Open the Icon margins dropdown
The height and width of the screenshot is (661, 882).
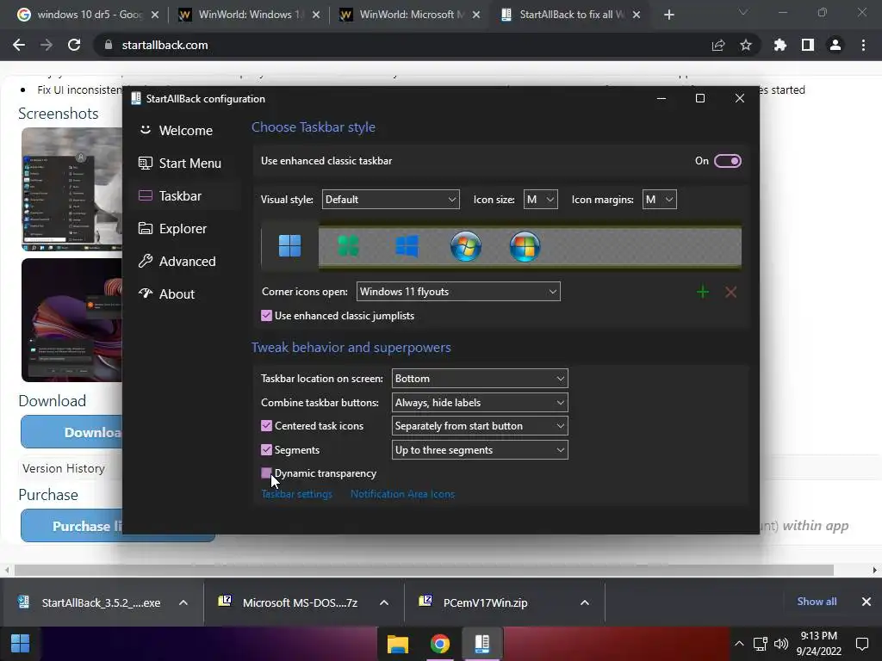[659, 200]
